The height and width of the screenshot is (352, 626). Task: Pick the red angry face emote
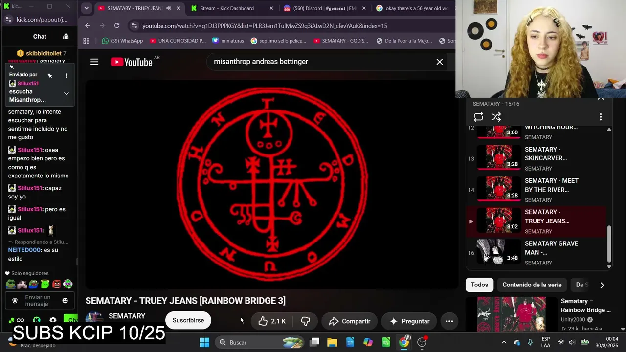pyautogui.click(x=56, y=284)
